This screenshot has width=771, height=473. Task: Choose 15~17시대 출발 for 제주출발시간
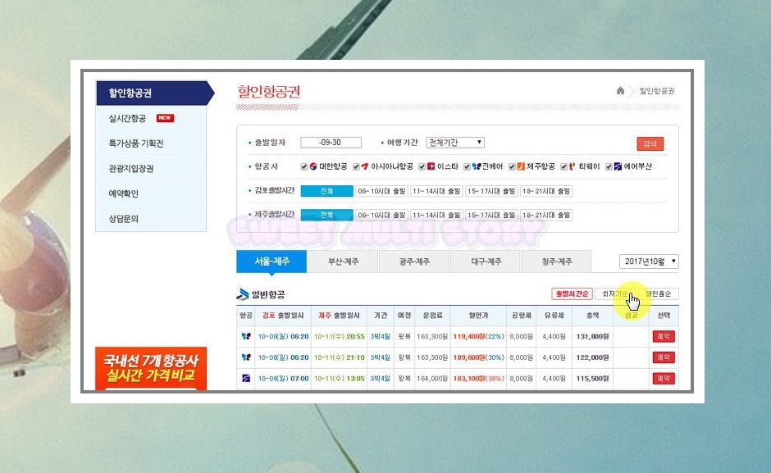point(491,216)
